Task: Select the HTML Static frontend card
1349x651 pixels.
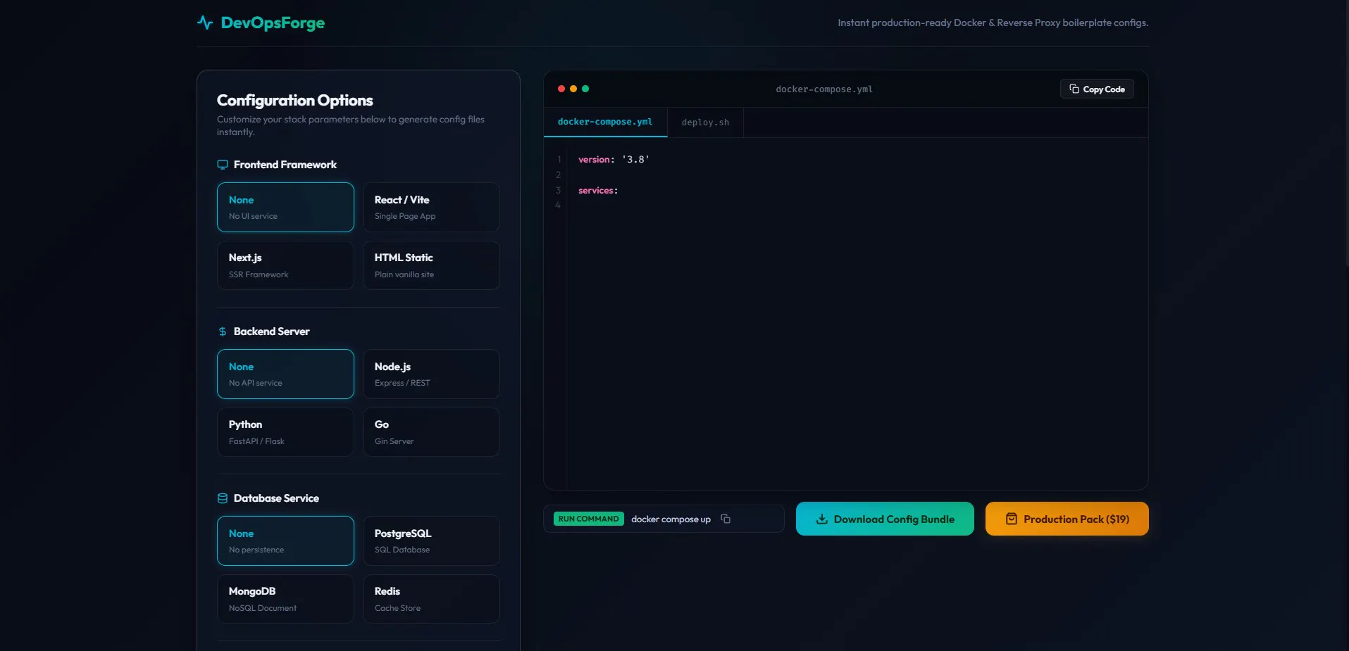Action: [431, 265]
